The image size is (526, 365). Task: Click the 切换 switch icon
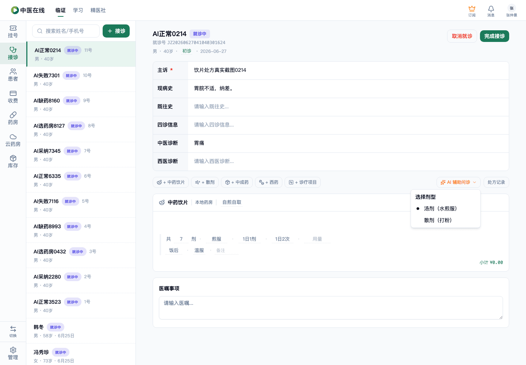tap(13, 331)
